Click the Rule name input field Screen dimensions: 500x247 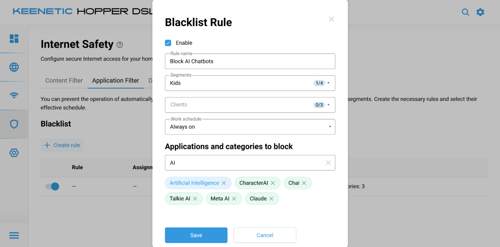pos(250,62)
